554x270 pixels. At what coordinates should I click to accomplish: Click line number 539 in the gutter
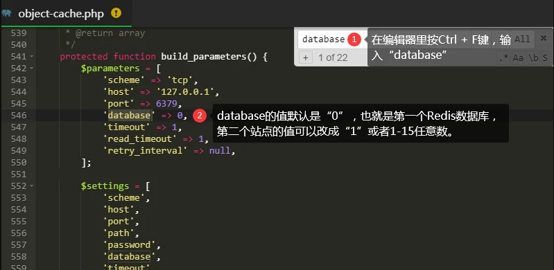pyautogui.click(x=18, y=33)
